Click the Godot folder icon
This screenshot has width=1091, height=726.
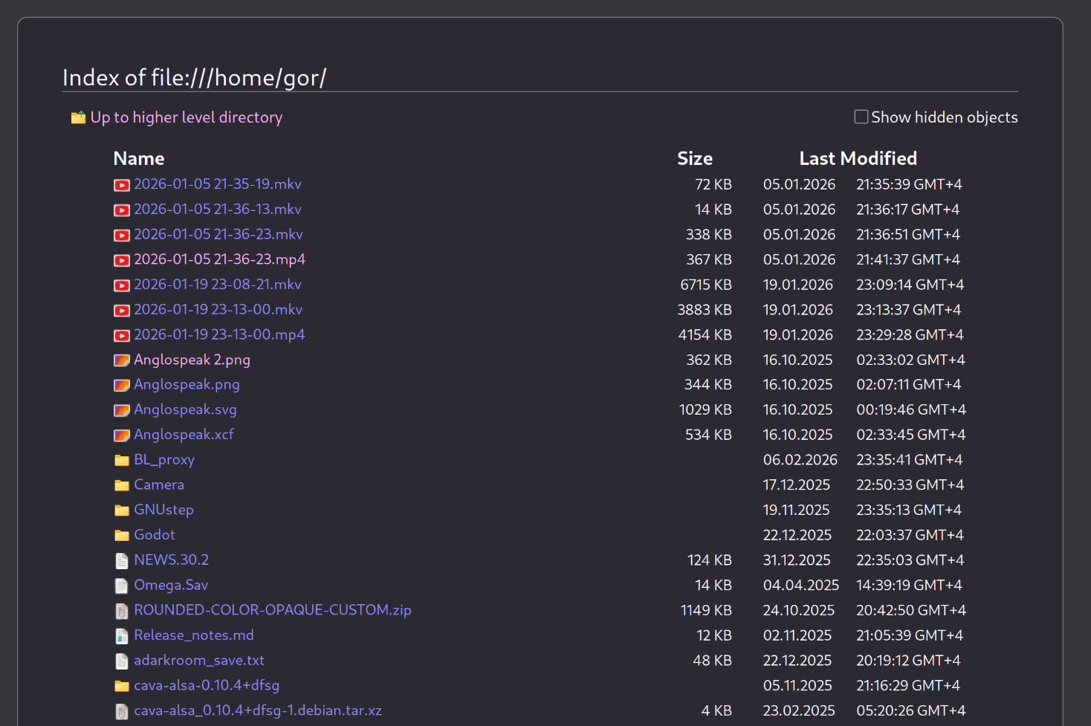122,536
